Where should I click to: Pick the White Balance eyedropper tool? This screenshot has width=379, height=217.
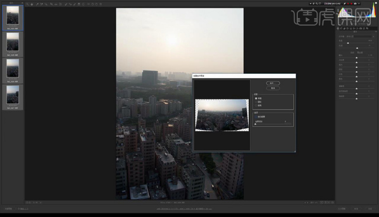tap(37, 4)
